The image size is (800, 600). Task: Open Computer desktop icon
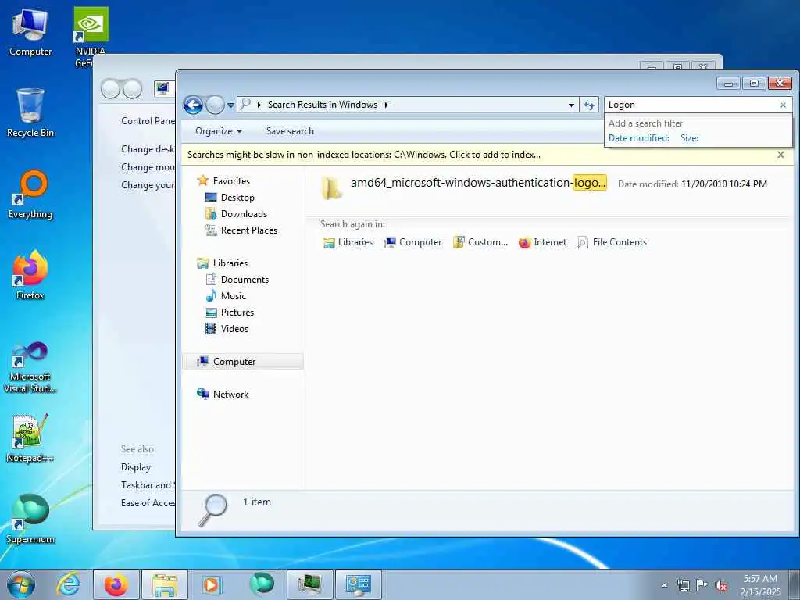click(30, 33)
